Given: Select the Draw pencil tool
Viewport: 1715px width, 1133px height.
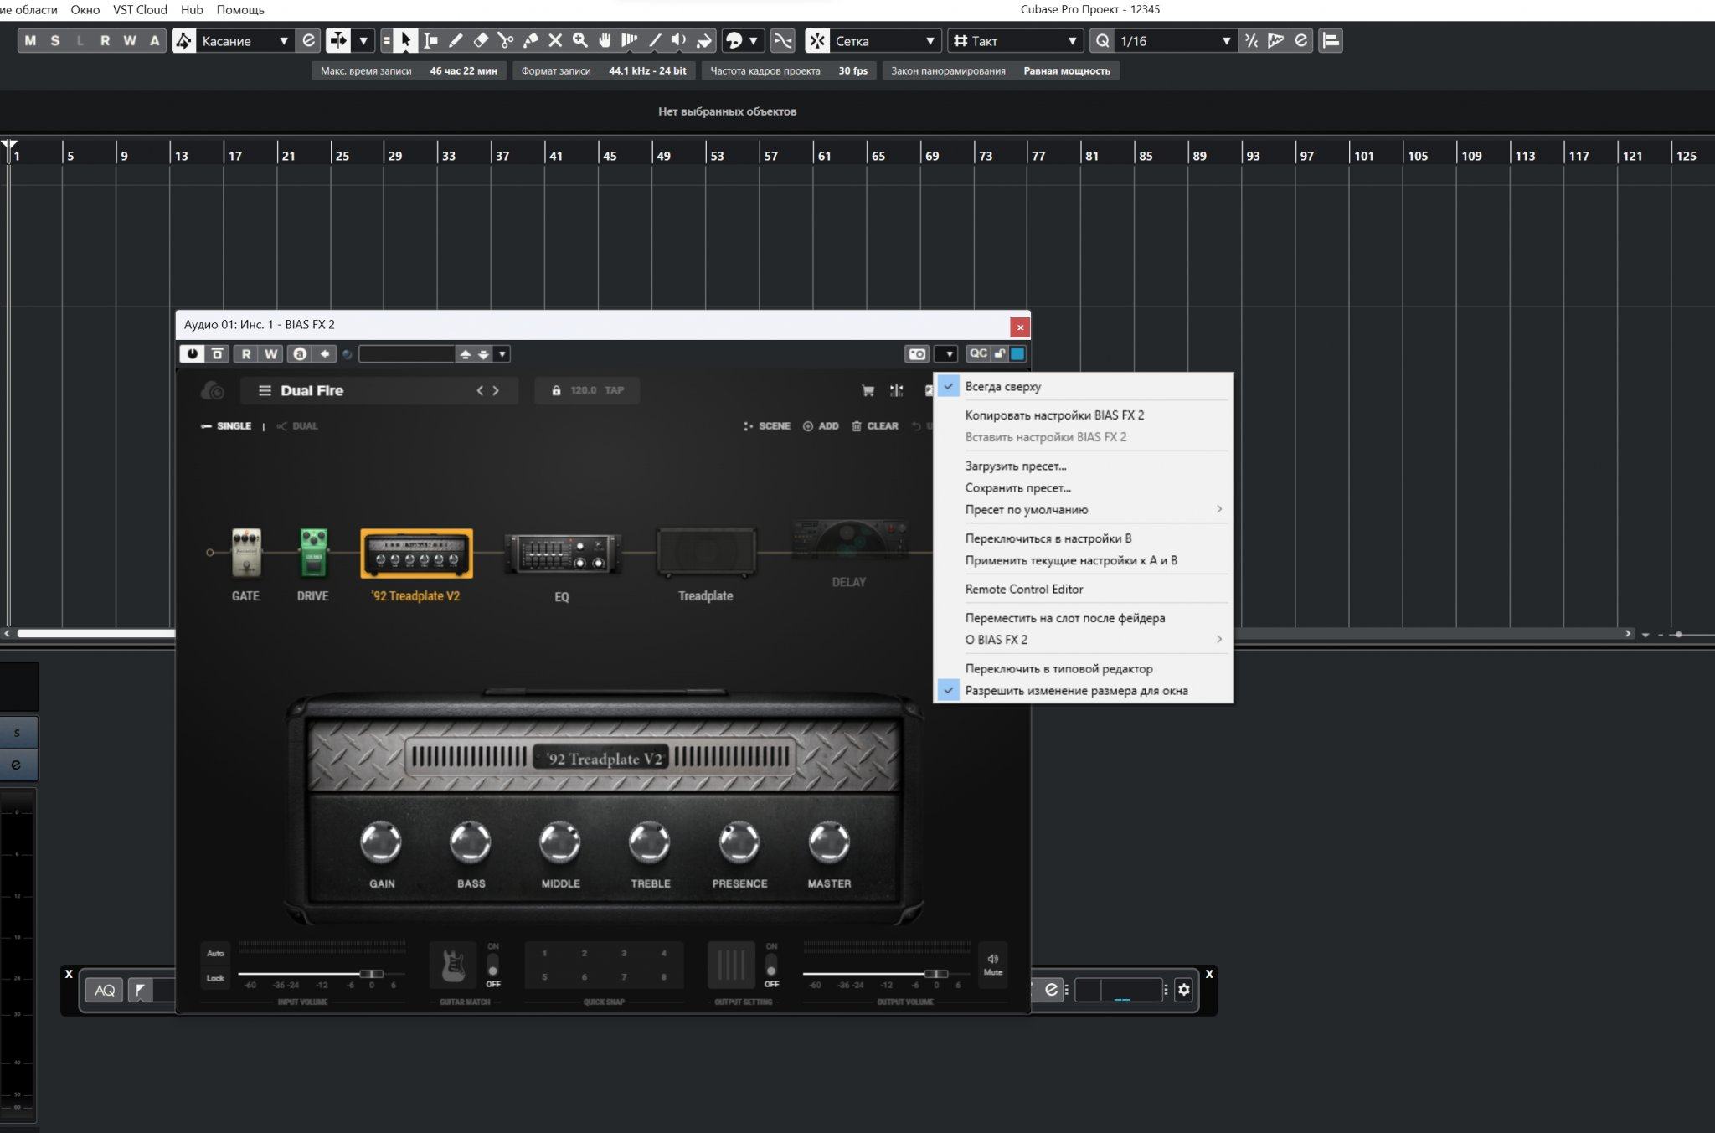Looking at the screenshot, I should 456,40.
